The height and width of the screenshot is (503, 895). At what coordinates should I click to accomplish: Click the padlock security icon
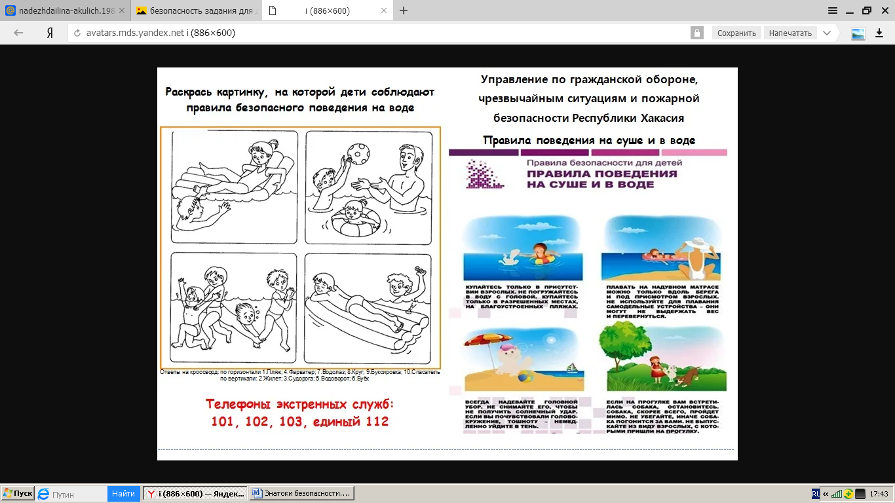click(x=696, y=33)
